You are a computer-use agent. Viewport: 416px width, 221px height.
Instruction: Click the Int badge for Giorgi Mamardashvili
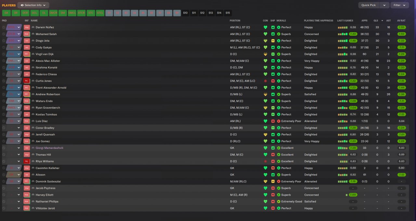27,148
